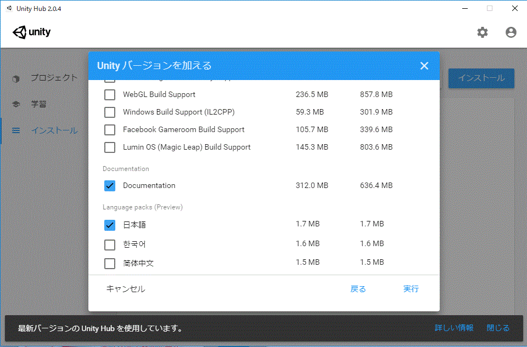Open the user account icon
527x347 pixels.
tap(511, 32)
